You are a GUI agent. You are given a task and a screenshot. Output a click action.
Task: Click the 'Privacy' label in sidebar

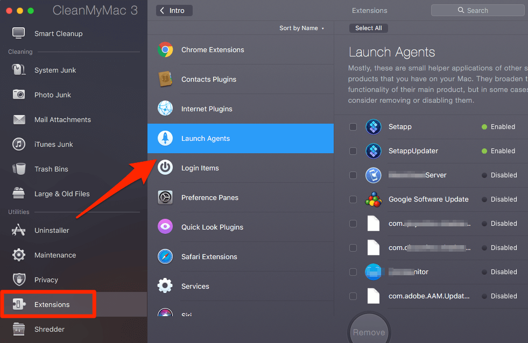click(x=46, y=280)
